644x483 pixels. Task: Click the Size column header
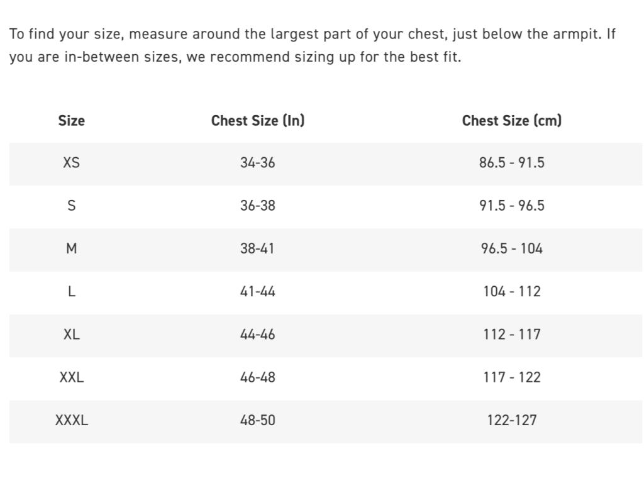(x=72, y=121)
